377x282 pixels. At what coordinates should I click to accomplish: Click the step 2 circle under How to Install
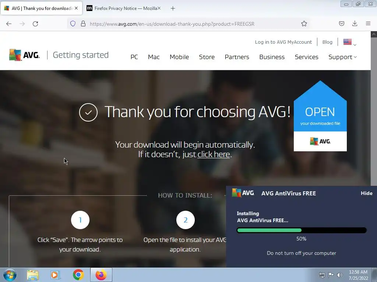click(x=186, y=220)
